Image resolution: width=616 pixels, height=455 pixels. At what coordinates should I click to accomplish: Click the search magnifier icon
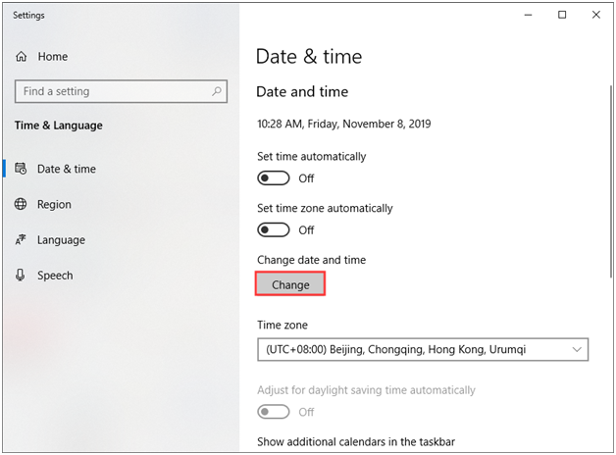click(217, 91)
